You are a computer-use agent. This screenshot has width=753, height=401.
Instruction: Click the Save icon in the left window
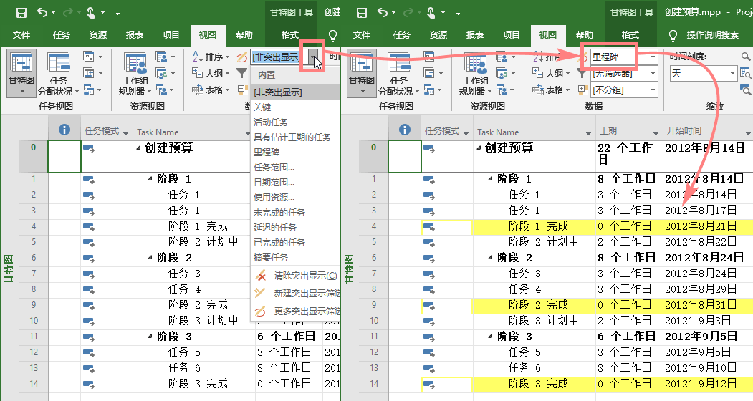[x=21, y=12]
